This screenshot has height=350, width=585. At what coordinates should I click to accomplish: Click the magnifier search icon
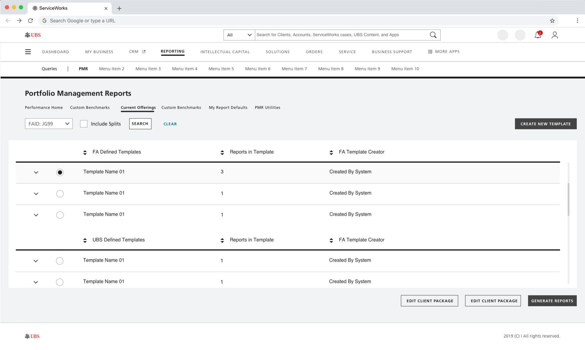coord(433,35)
